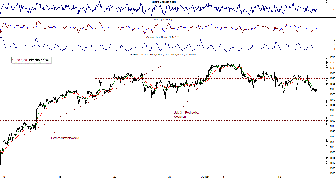Click the 1700 price axis label

(332, 68)
